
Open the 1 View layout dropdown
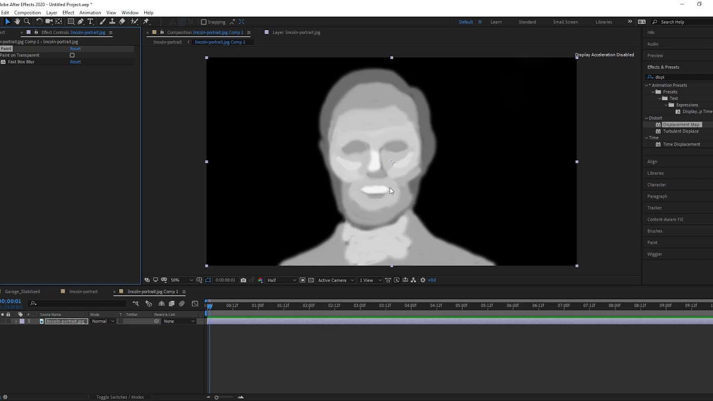[370, 280]
